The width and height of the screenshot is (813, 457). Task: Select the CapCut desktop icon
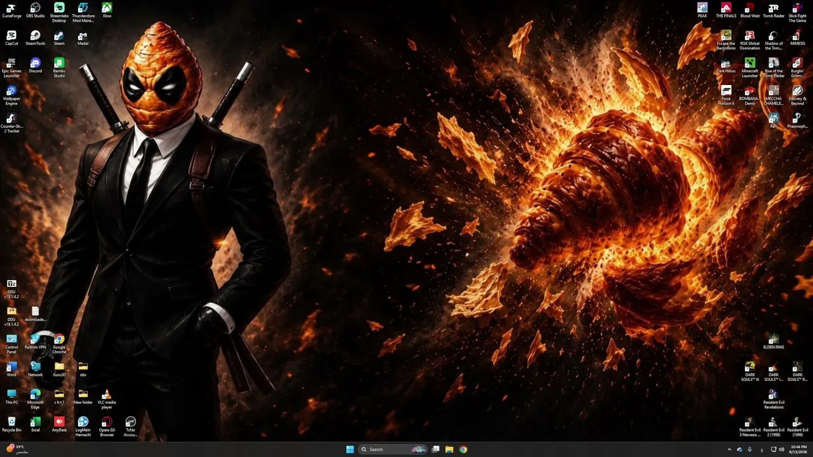[x=11, y=39]
